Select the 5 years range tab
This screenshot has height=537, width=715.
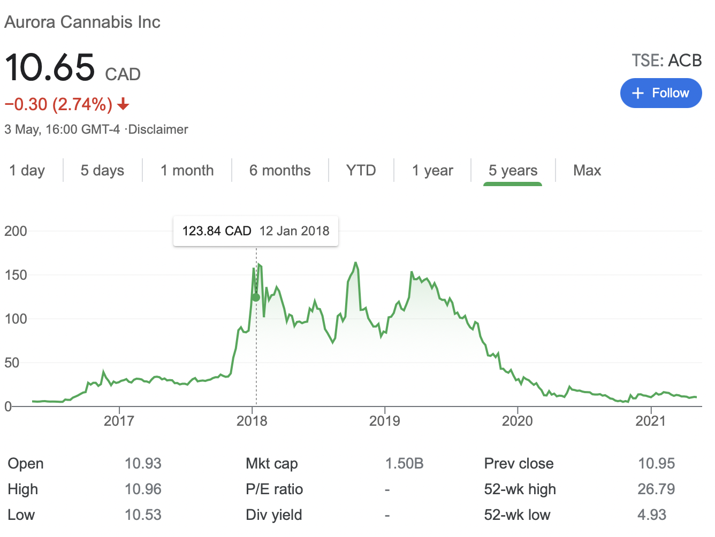tap(513, 170)
